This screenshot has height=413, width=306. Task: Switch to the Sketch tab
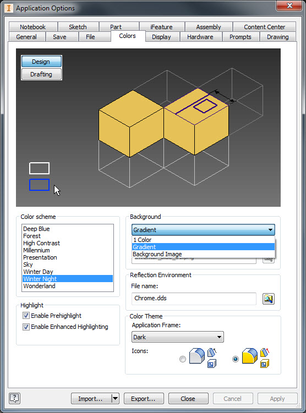(78, 27)
